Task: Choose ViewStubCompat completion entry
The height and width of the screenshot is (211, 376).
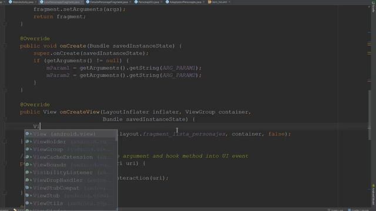Action: point(70,188)
